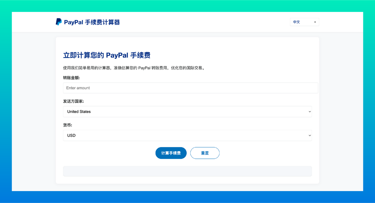Select United States as sender country
The height and width of the screenshot is (203, 375).
point(187,111)
